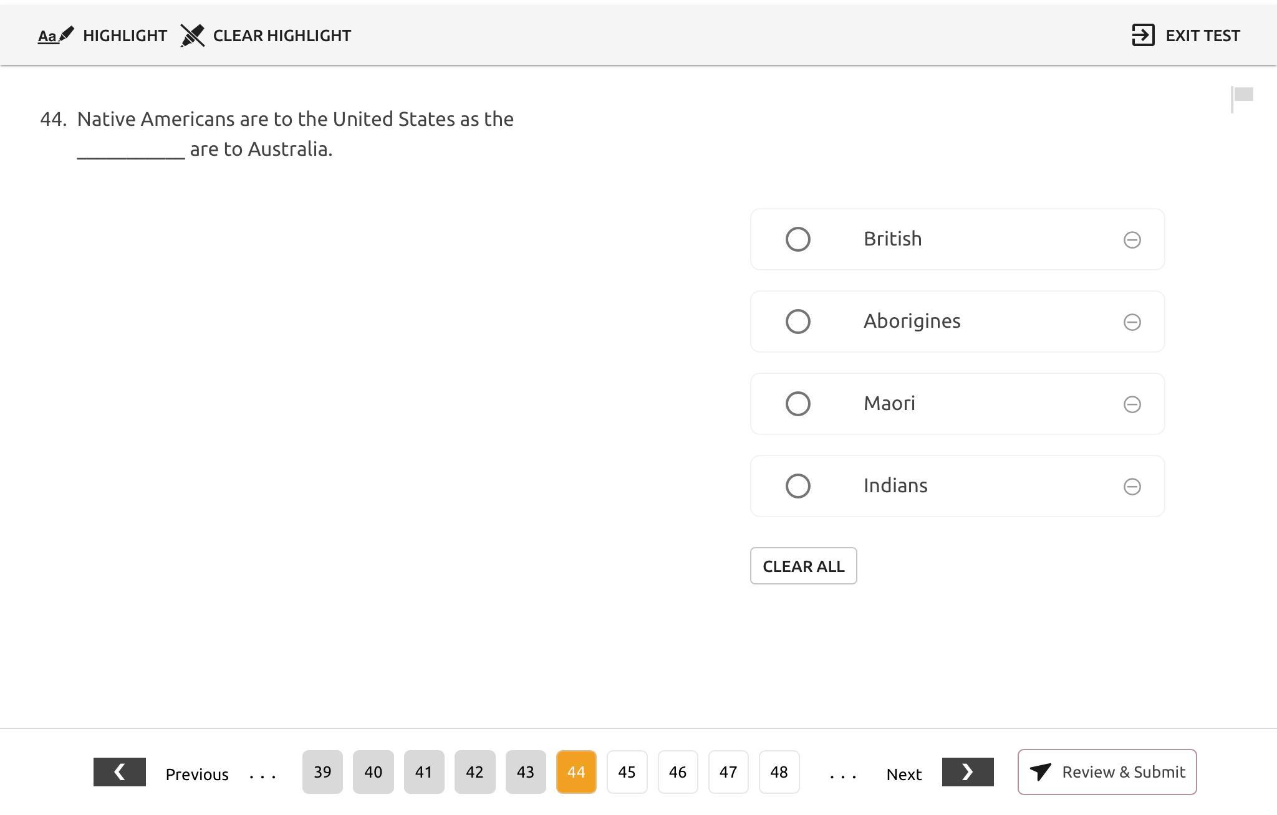Click the Clear Highlight crossed-pen icon
The height and width of the screenshot is (815, 1277).
tap(192, 36)
